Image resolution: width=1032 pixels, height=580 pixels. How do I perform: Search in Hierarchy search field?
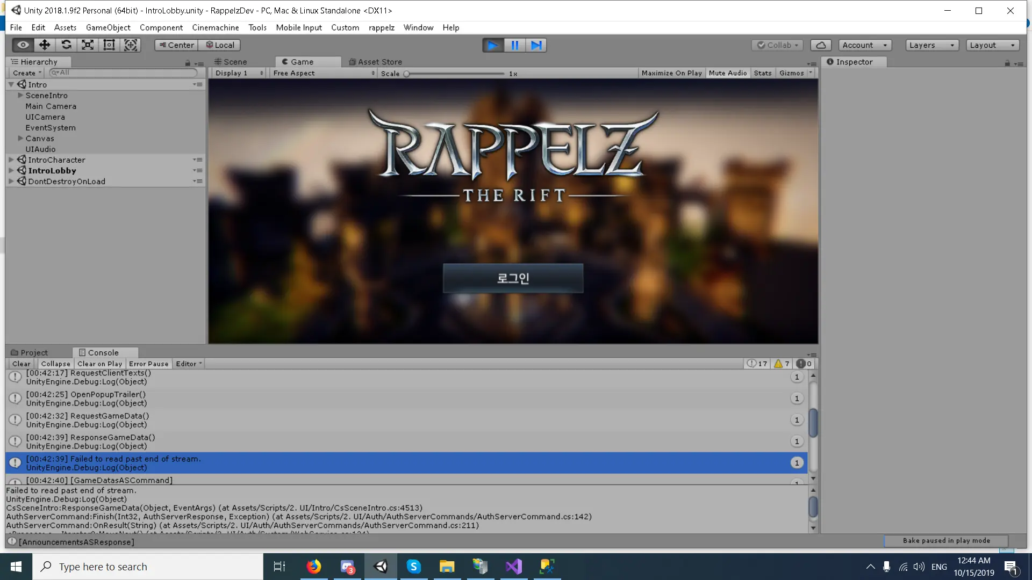[124, 73]
